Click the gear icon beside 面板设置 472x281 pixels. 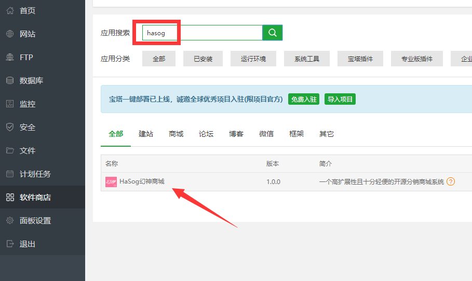(x=10, y=220)
